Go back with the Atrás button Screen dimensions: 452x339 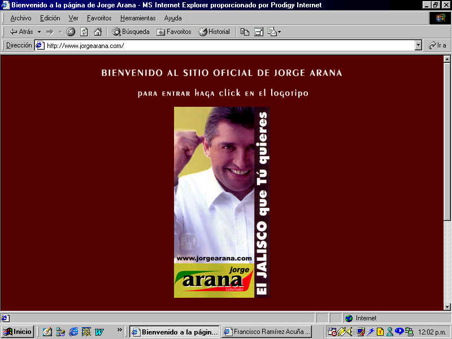[x=21, y=32]
